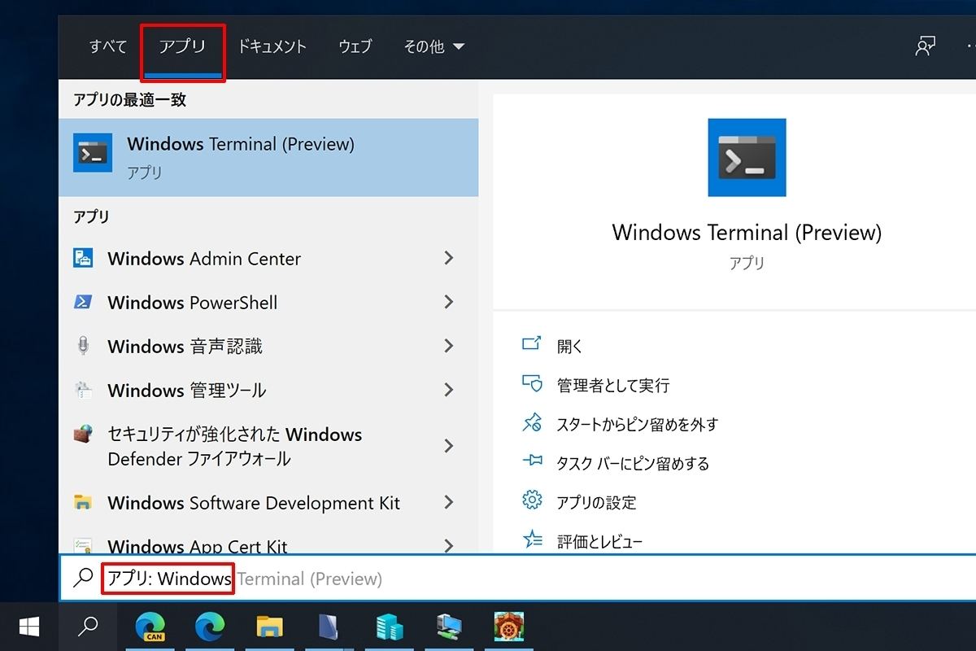976x651 pixels.
Task: Click the Windows Terminal (Preview) title in preview pane
Action: (747, 232)
